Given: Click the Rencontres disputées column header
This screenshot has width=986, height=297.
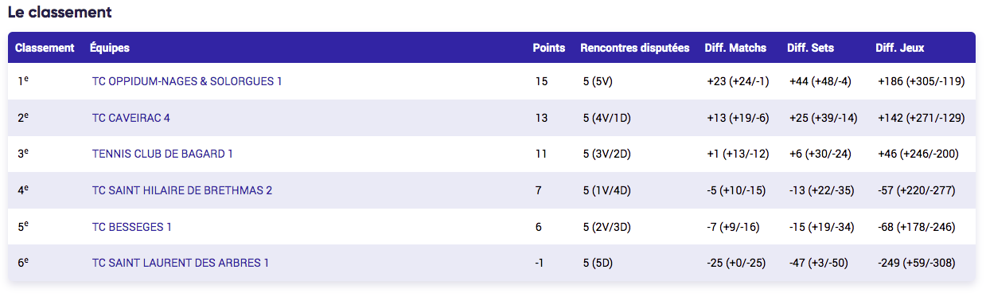Looking at the screenshot, I should [635, 48].
